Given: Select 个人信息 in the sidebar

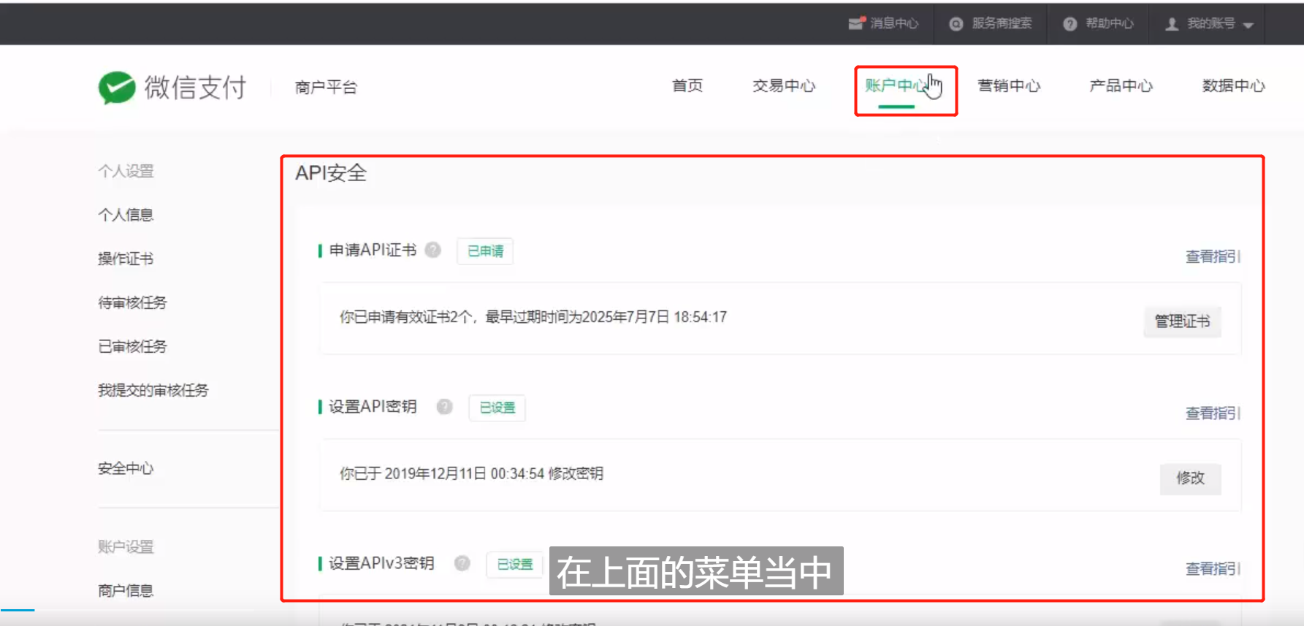Looking at the screenshot, I should click(x=126, y=215).
